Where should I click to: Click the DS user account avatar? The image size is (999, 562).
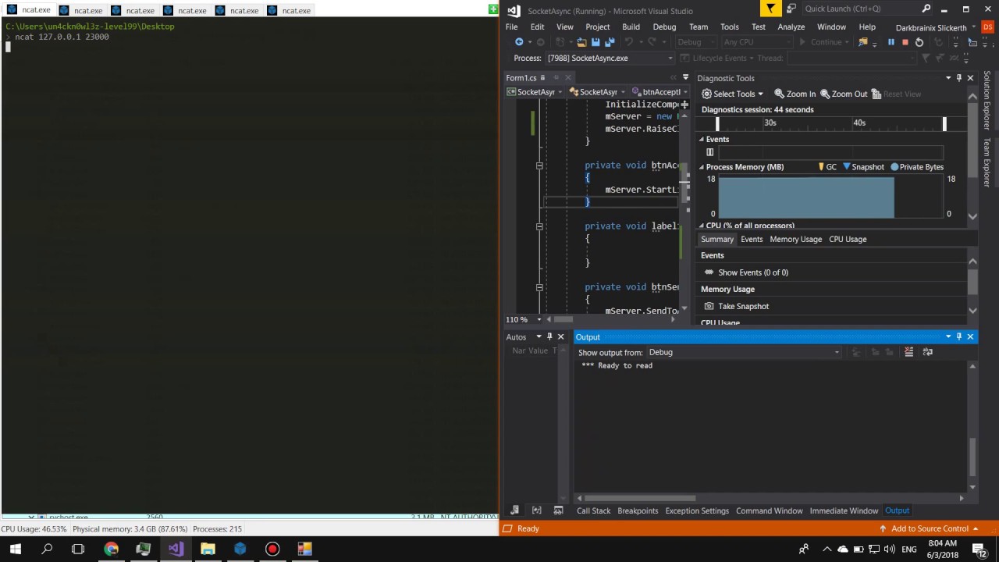(987, 27)
